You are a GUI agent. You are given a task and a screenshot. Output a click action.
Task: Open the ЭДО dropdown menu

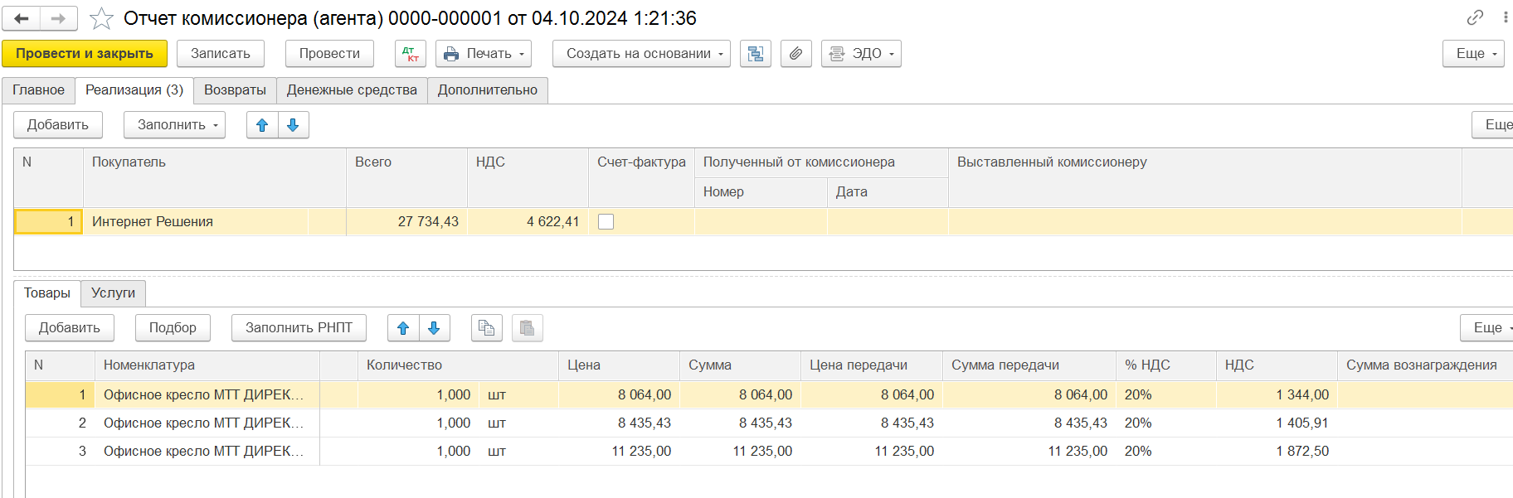(861, 54)
